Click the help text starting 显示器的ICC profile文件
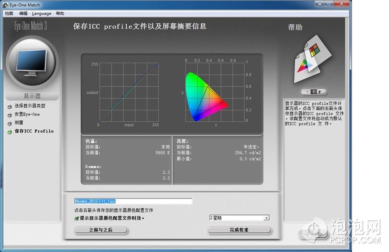Viewport: 389px width, 252px height. tap(314, 113)
